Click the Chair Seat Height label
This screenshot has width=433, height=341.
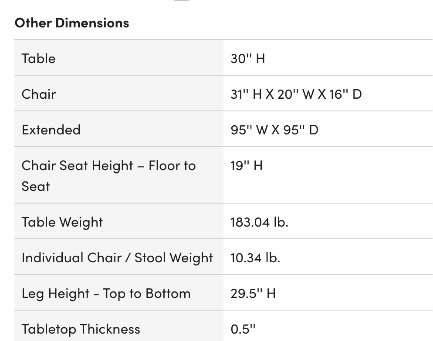[108, 165]
